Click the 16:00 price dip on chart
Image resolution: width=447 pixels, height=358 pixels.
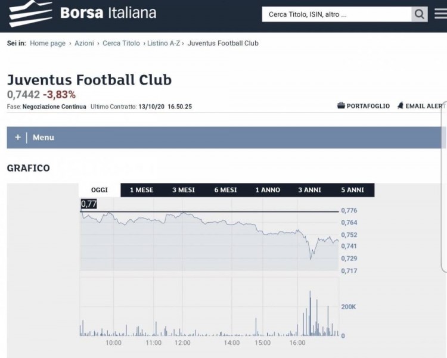pos(311,257)
